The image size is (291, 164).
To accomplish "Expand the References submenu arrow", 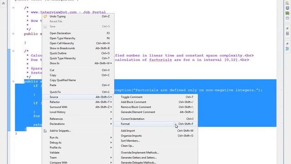I will pos(111,119).
